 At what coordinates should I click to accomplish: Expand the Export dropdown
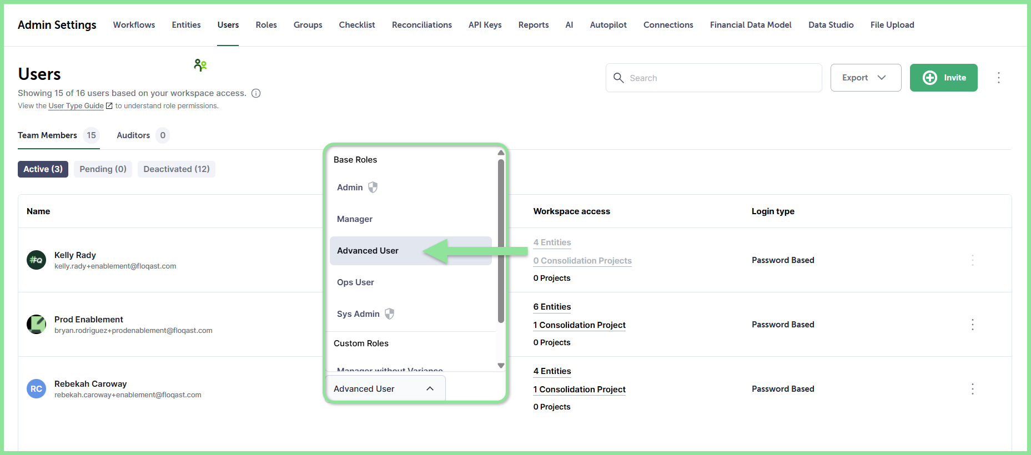coord(866,78)
